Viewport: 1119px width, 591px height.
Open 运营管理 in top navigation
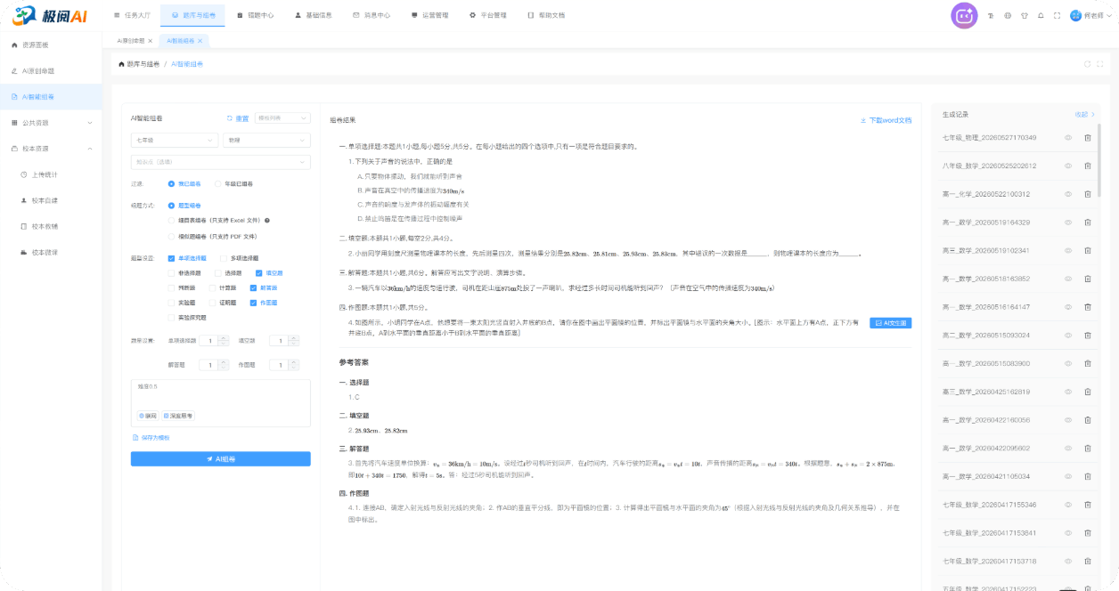click(429, 15)
